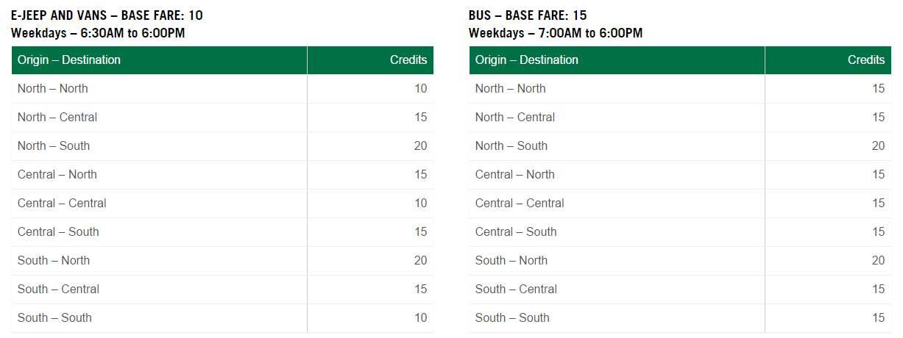The image size is (903, 338).
Task: Select South – Central row in E-Jeep table
Action: (x=58, y=290)
